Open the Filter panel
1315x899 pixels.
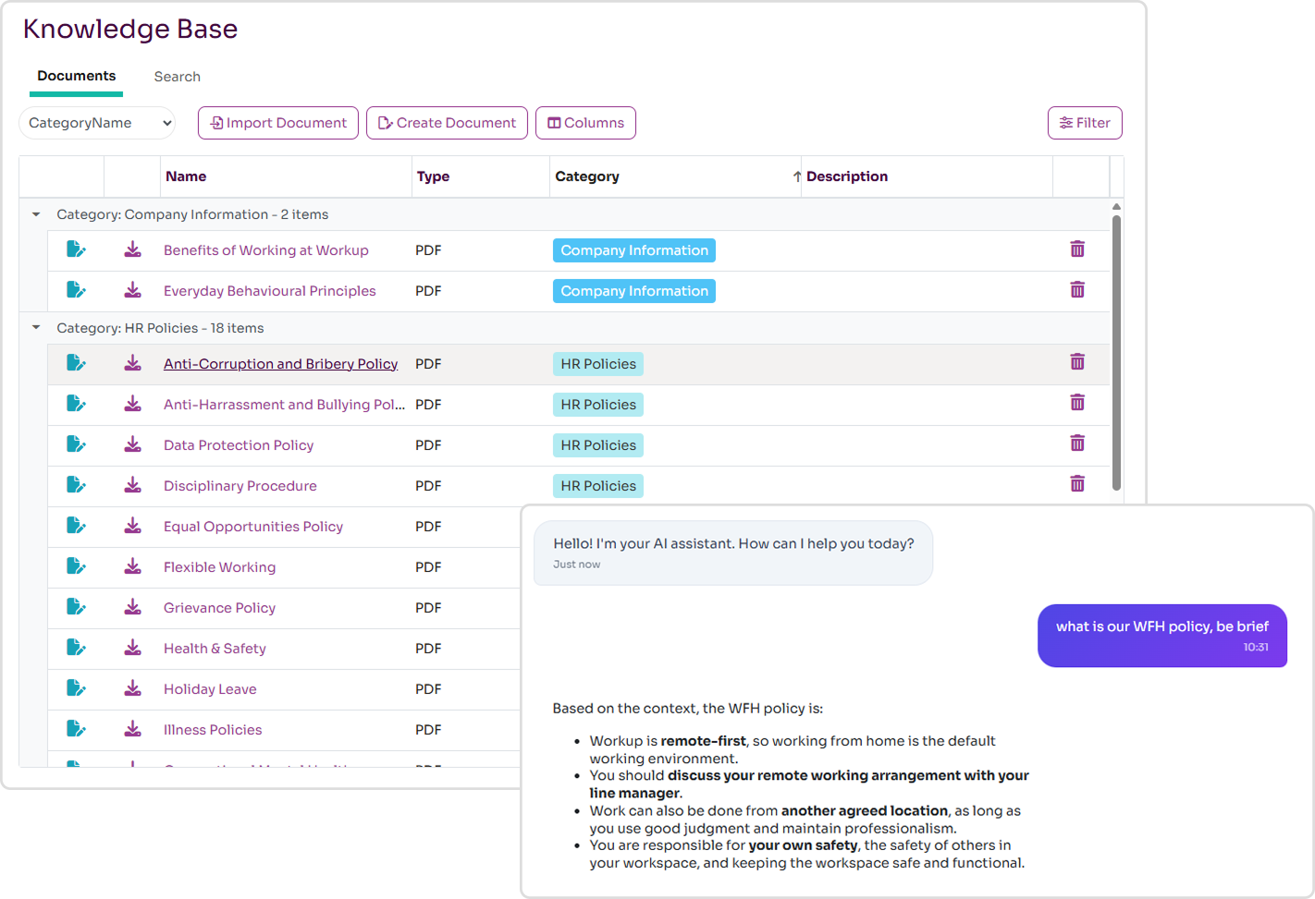[x=1085, y=123]
